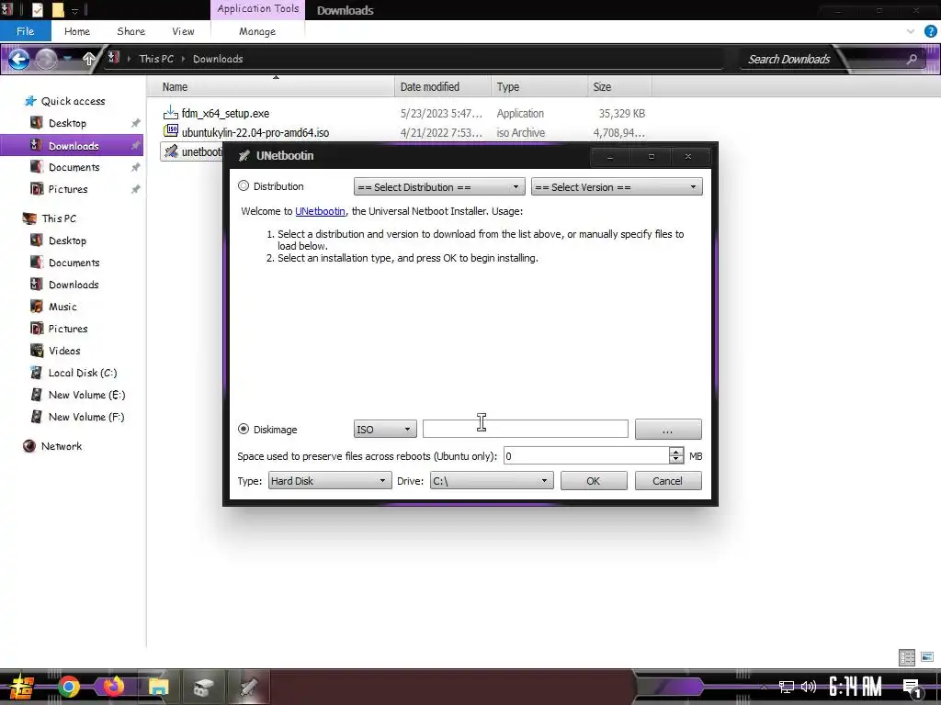Open the UNetbootin hyperlink
Screen dimensions: 941x705
(x=320, y=212)
